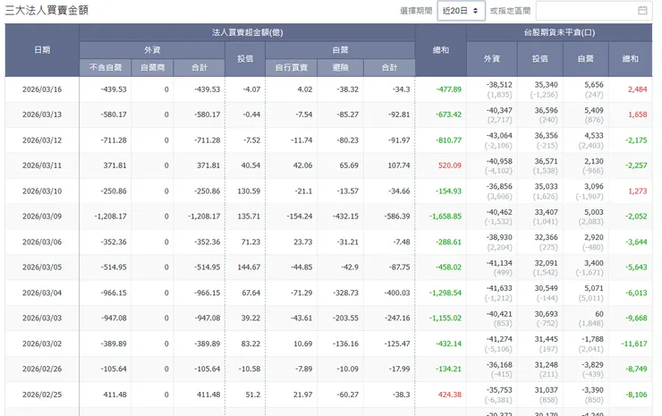662x416 pixels.
Task: Select the 2026/03/06 date cell
Action: [42, 242]
